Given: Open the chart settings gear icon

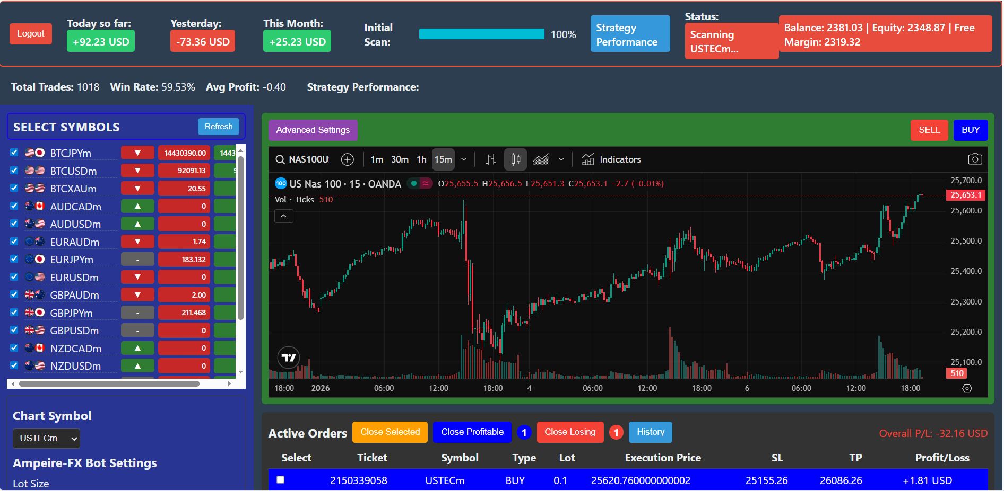Looking at the screenshot, I should pos(967,388).
